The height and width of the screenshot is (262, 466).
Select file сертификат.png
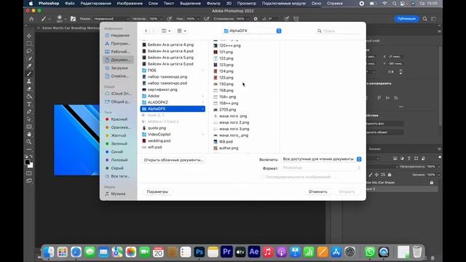(162, 90)
